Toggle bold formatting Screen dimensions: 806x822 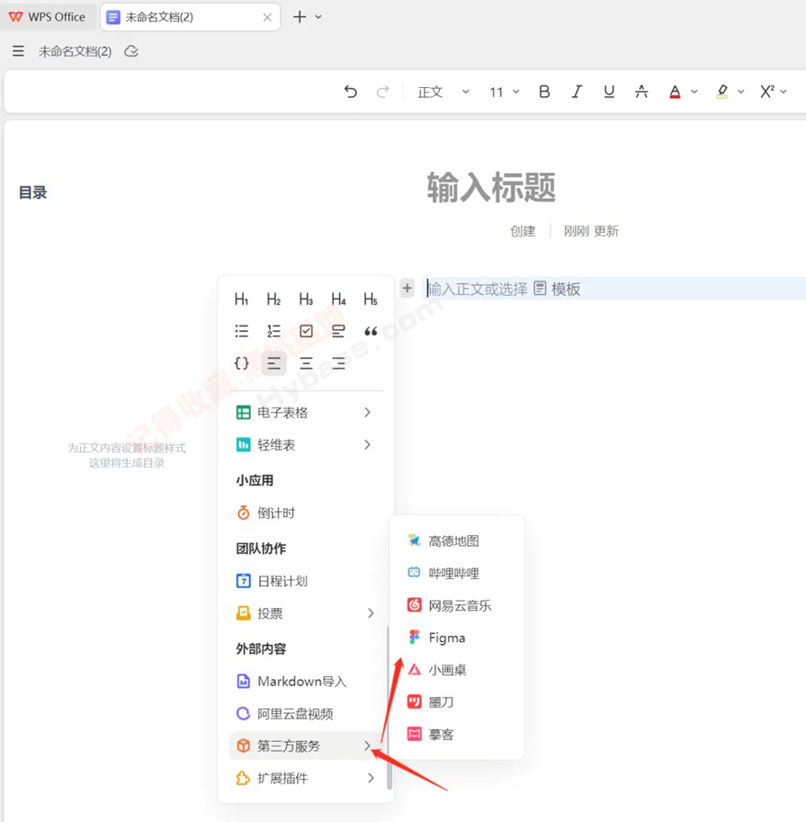(544, 92)
